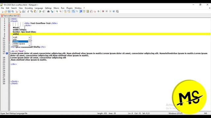Open the File menu
This screenshot has width=211, height=118.
tap(2, 8)
